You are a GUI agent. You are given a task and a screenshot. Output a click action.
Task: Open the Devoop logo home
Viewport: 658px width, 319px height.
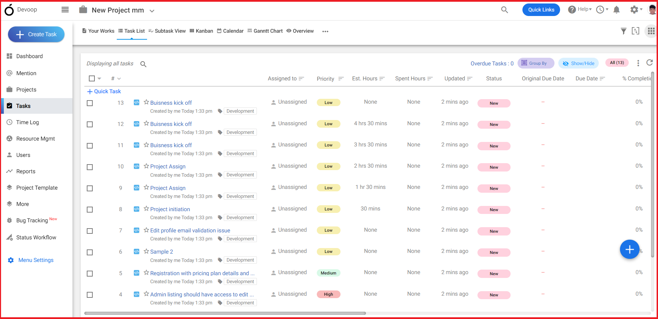[x=9, y=10]
